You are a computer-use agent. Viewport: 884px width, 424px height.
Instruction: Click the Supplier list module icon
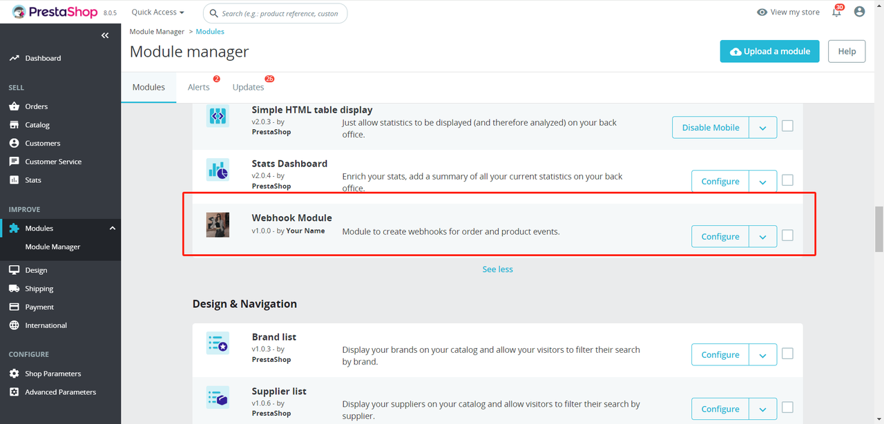(218, 397)
